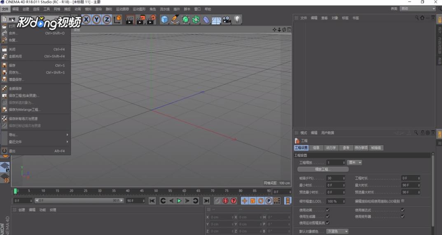Toggle the 使用运动剪辑系统 checkbox
Viewport: 442px width, 235px height.
pyautogui.click(x=327, y=223)
